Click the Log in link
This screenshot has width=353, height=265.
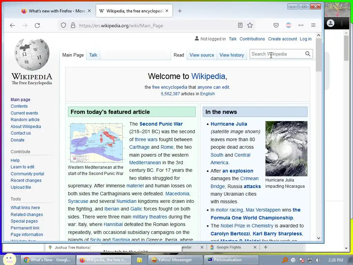point(305,39)
